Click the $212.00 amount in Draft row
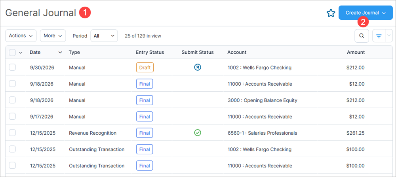Image resolution: width=396 pixels, height=177 pixels. 356,68
